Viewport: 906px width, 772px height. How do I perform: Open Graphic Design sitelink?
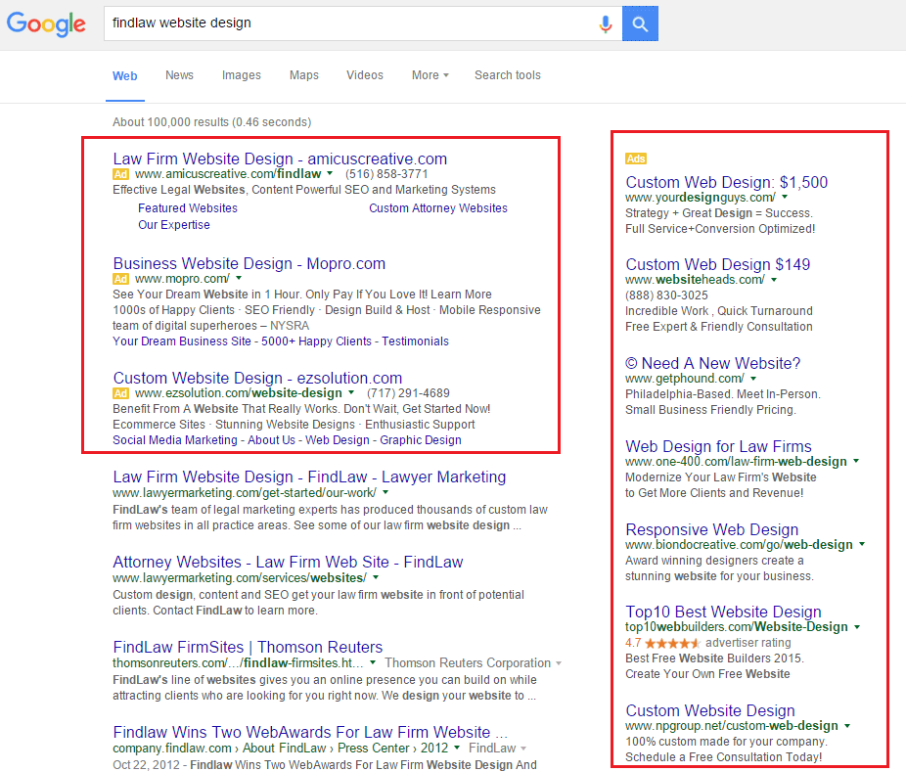pos(420,440)
